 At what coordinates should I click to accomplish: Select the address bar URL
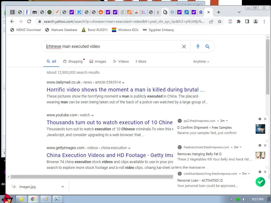point(124,21)
